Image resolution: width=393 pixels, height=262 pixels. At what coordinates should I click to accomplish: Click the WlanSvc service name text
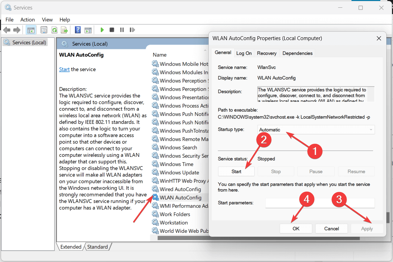(266, 68)
